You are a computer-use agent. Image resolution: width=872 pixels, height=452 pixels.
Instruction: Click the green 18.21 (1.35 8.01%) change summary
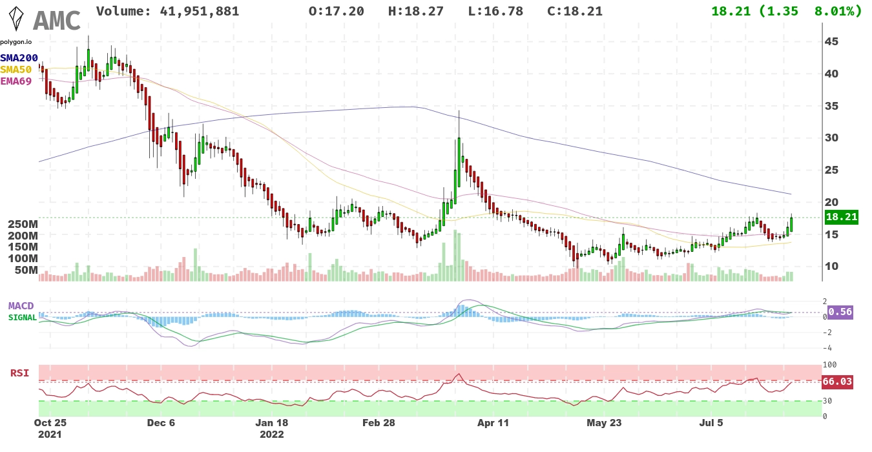(x=786, y=11)
